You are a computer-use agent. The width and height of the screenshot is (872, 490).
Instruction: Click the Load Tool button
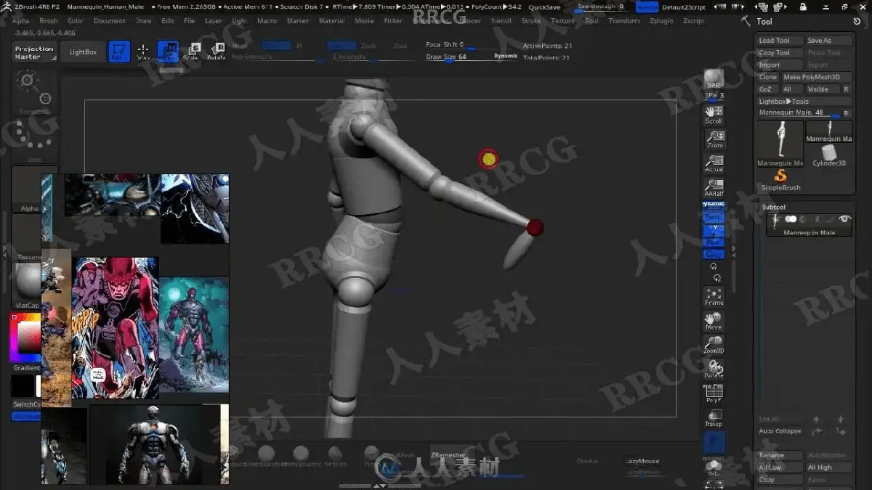click(780, 41)
